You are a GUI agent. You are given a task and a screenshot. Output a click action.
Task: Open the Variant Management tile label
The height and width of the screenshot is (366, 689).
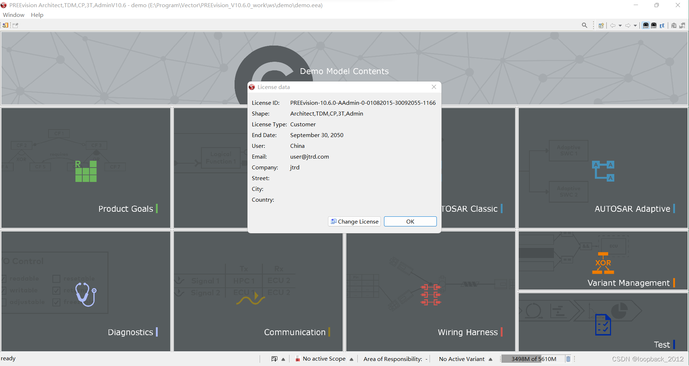(x=629, y=283)
